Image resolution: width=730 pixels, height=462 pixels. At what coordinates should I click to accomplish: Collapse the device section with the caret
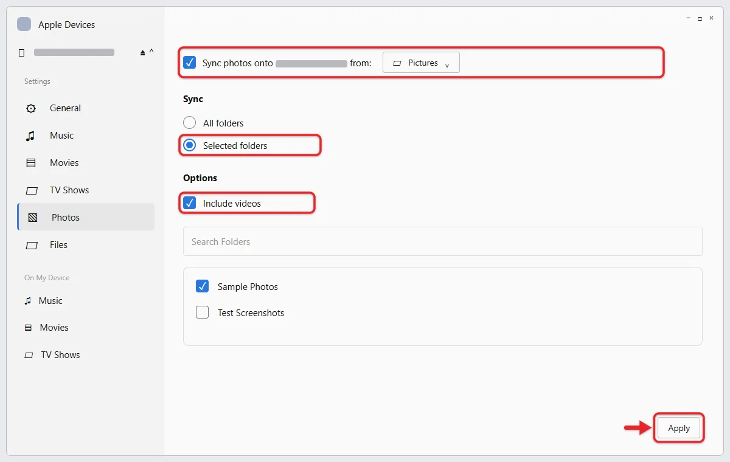151,52
